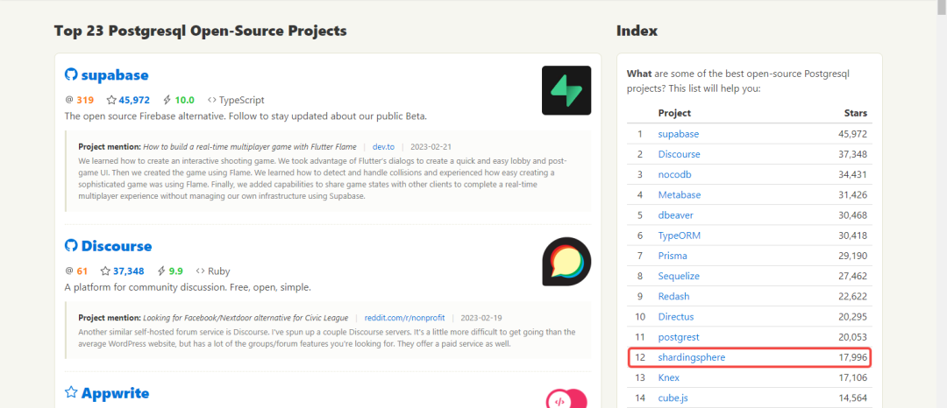The height and width of the screenshot is (408, 947).
Task: Click the lightning activity icon beside 10.0
Action: coord(167,100)
